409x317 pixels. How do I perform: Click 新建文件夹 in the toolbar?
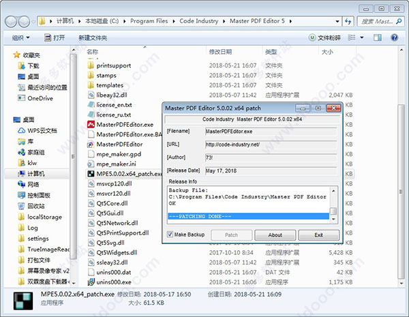click(93, 37)
